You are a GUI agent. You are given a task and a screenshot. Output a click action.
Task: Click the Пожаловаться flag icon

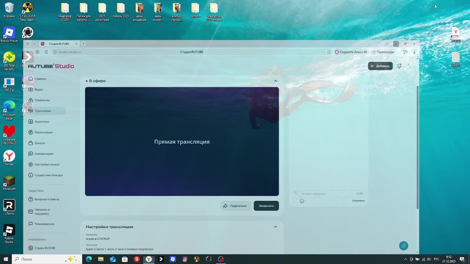(x=30, y=224)
